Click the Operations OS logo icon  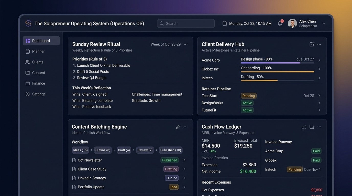pyautogui.click(x=28, y=23)
